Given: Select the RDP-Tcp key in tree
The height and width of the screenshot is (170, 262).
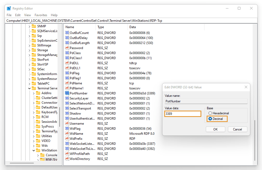Looking at the screenshot, I should pos(51,160).
